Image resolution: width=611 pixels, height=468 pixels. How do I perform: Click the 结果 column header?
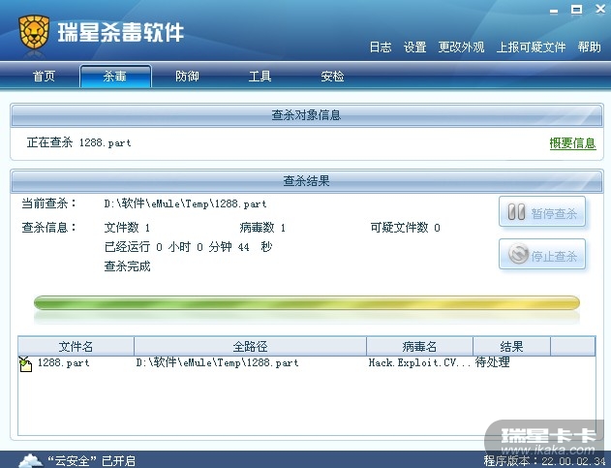point(511,346)
